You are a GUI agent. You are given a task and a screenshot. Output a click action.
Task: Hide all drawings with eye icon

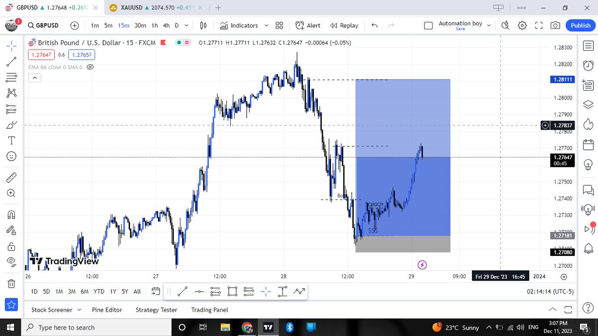pos(11,261)
